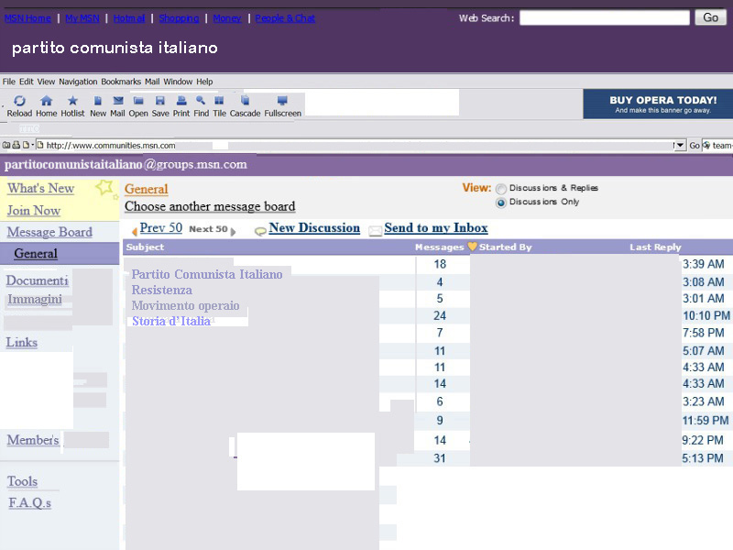Screen dimensions: 733x550
Task: Open the Links sidebar link
Action: 21,342
